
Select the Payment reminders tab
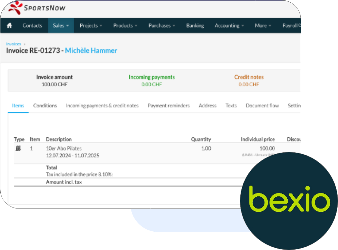[x=168, y=106]
